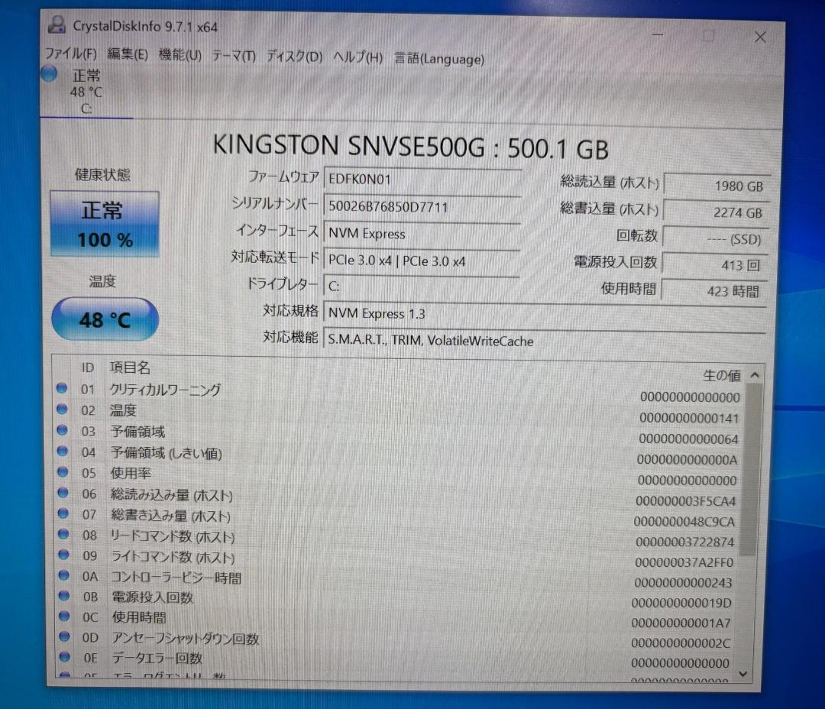Select the シリアルナンバー text field
Viewport: 825px width, 709px height.
coord(423,207)
